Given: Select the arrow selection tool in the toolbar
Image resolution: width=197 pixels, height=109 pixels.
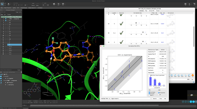Looking at the screenshot, I should [x=2, y=4].
